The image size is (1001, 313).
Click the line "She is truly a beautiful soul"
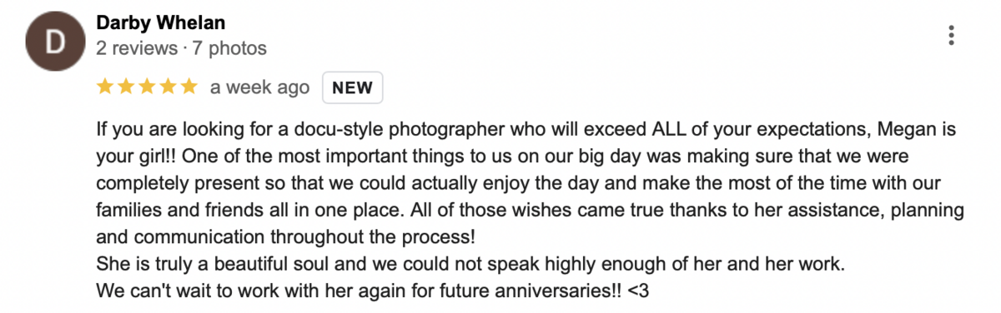[x=471, y=266]
